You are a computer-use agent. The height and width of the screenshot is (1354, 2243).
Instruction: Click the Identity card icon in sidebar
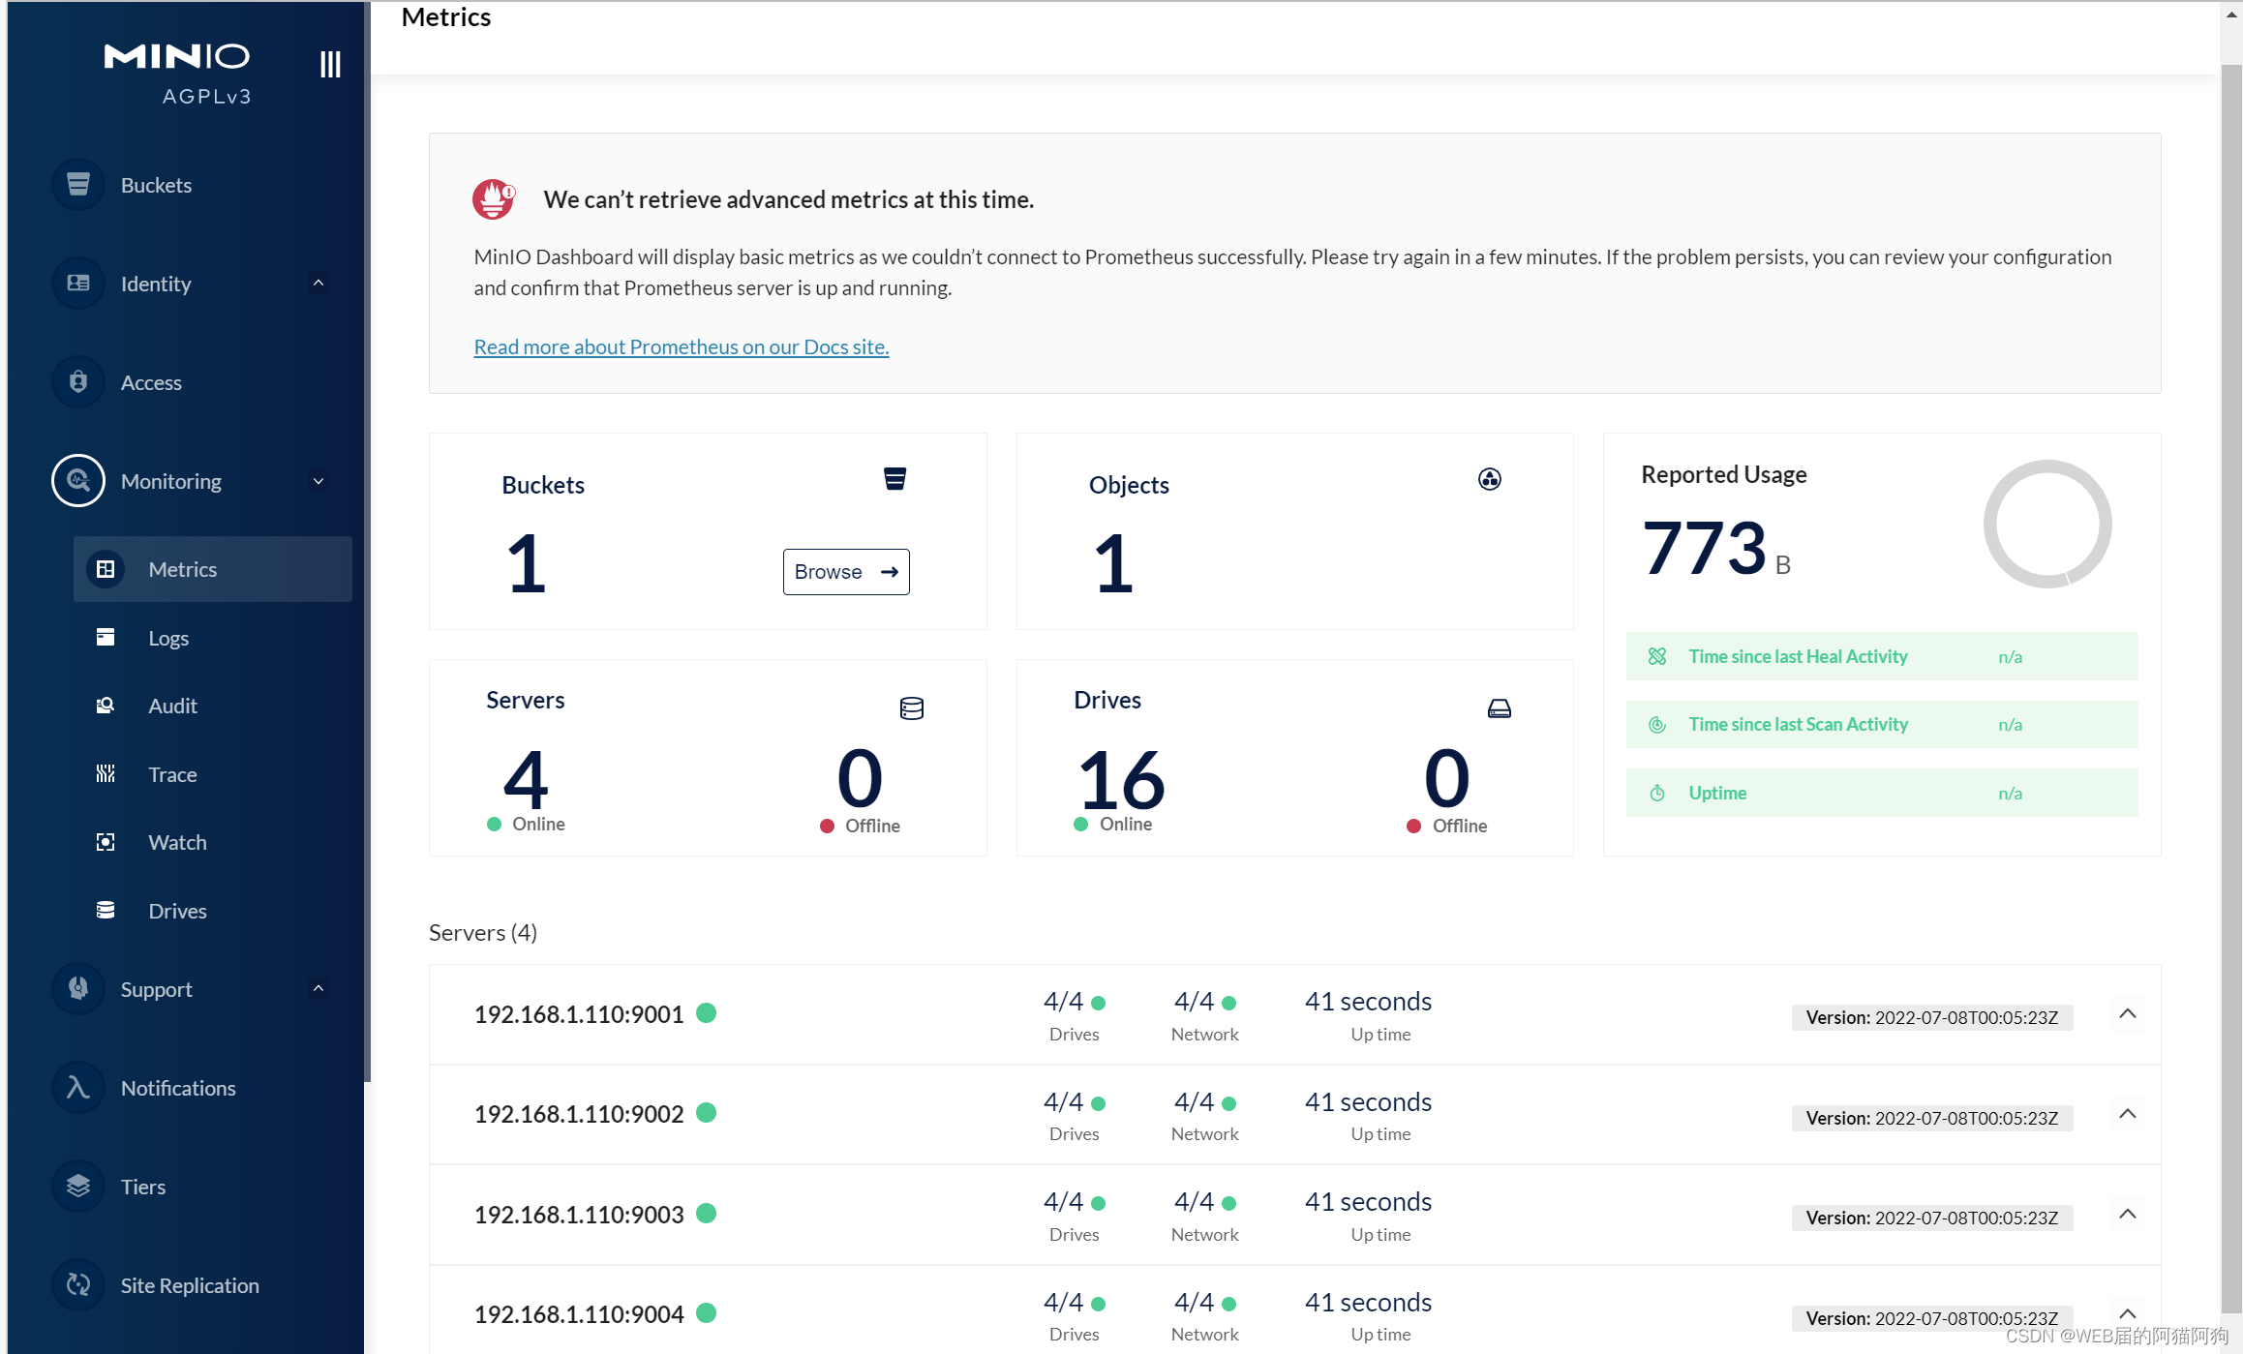pyautogui.click(x=78, y=283)
